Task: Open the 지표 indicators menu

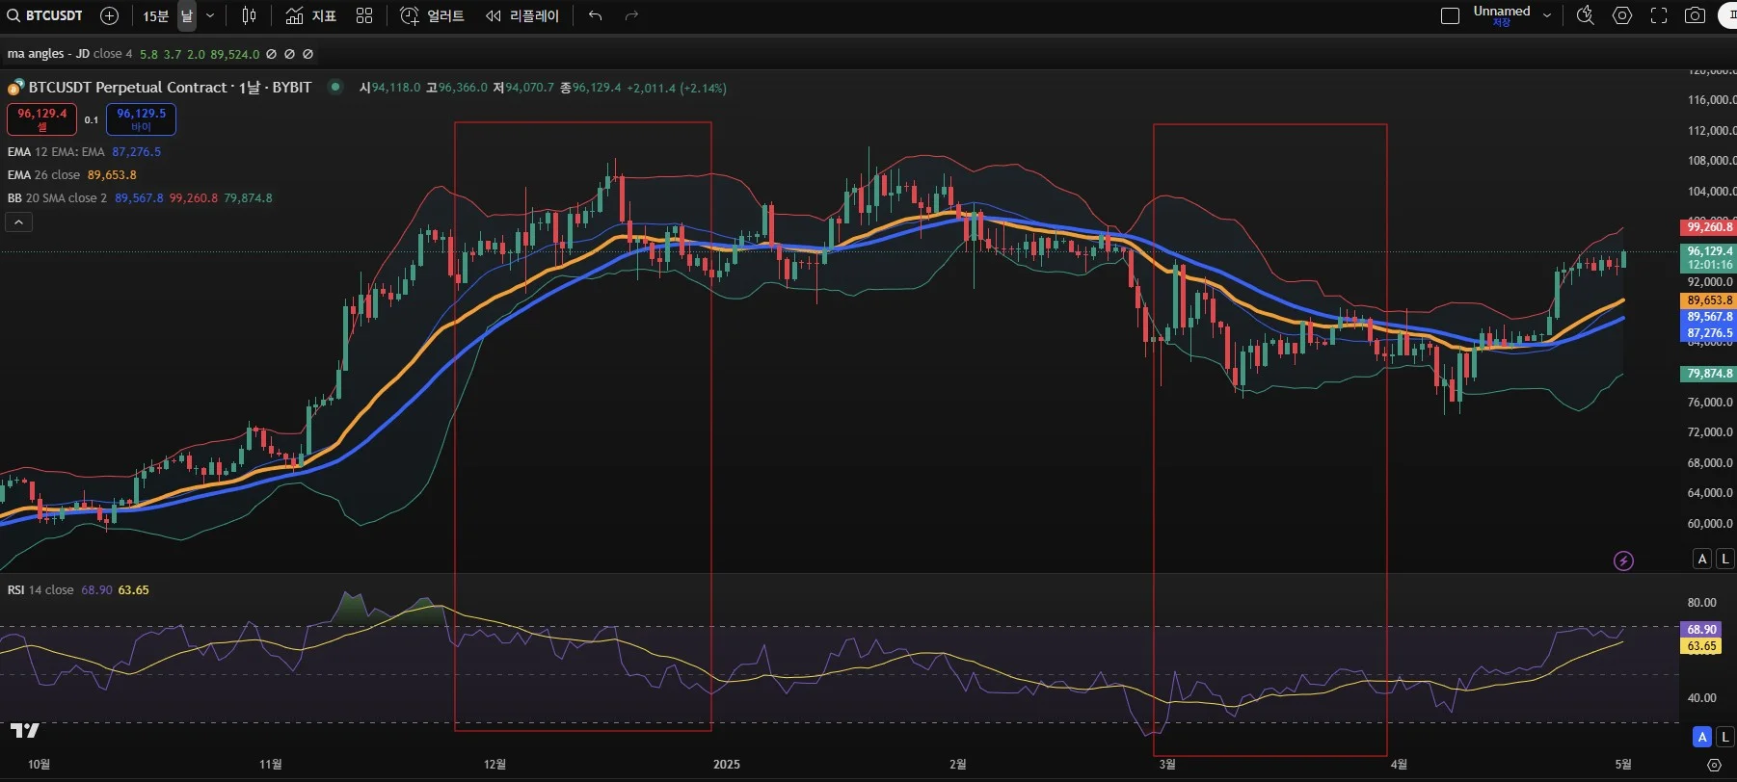Action: [x=311, y=15]
